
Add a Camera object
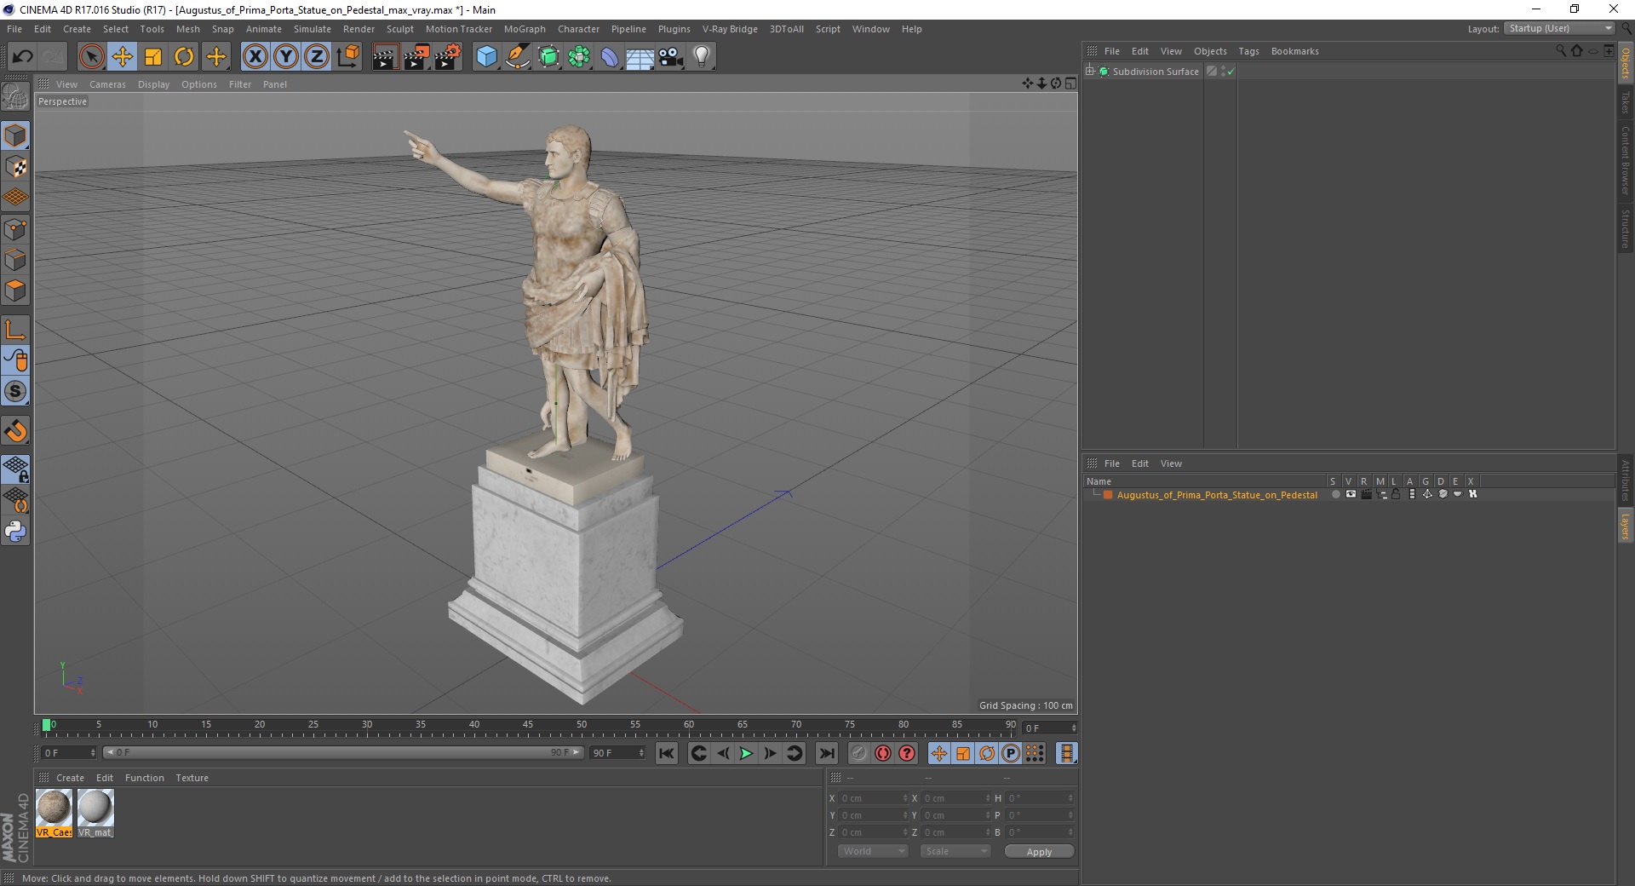click(671, 57)
